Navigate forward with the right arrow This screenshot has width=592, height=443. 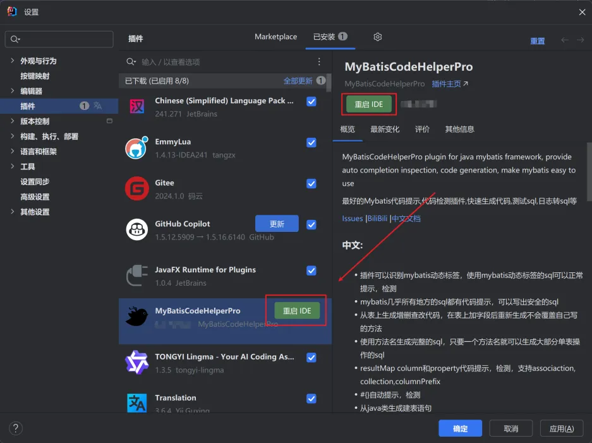click(x=580, y=40)
